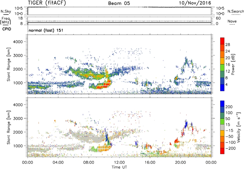Click the '04:00' time tick label
The width and height of the screenshot is (244, 169).
click(x=58, y=163)
